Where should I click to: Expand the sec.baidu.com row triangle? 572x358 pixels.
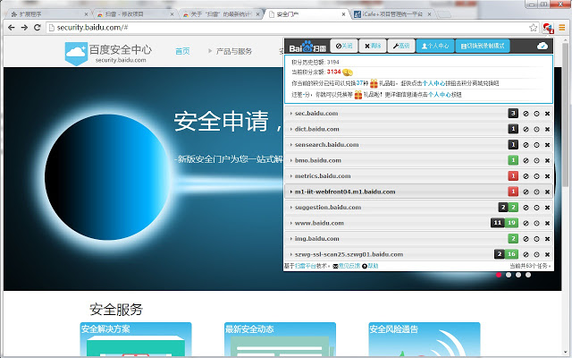point(291,114)
